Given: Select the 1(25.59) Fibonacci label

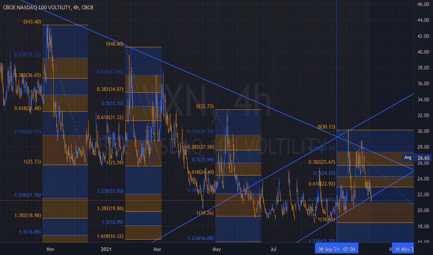Looking at the screenshot, I should (x=115, y=162).
